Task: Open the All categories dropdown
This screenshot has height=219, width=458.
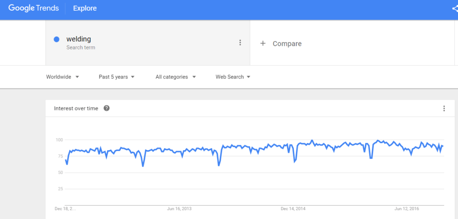Action: (x=176, y=77)
